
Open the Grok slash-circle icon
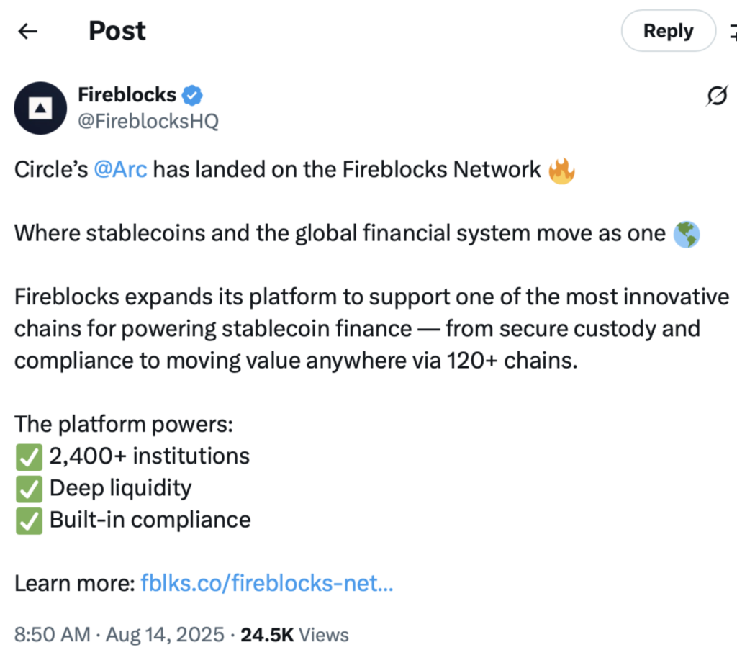click(716, 96)
